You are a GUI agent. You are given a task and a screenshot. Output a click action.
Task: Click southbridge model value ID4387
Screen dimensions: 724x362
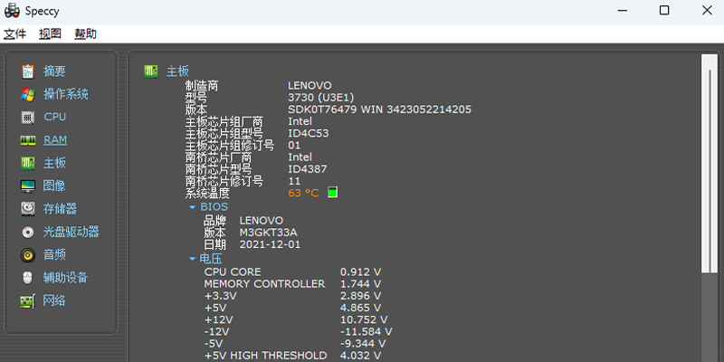[308, 169]
